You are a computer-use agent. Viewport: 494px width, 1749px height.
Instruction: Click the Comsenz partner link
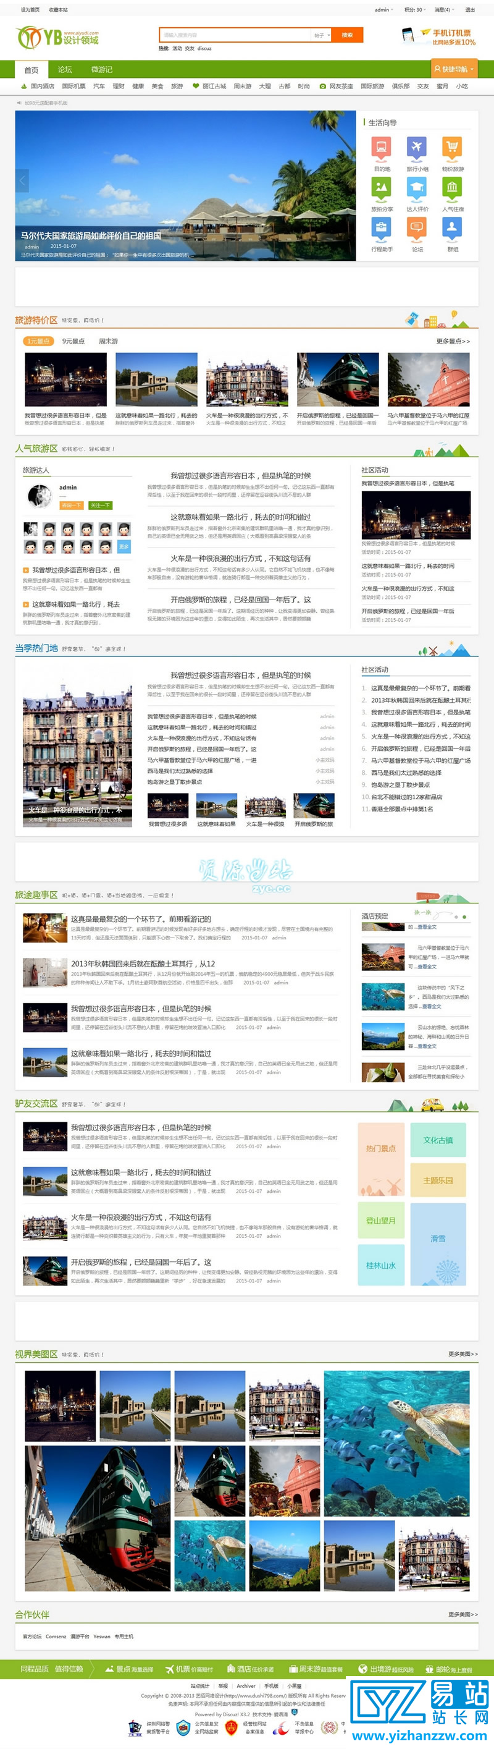click(x=56, y=1636)
